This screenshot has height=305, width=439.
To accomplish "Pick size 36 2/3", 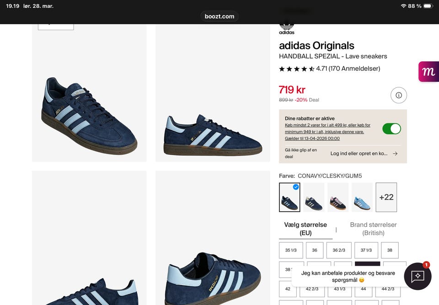I will [339, 250].
